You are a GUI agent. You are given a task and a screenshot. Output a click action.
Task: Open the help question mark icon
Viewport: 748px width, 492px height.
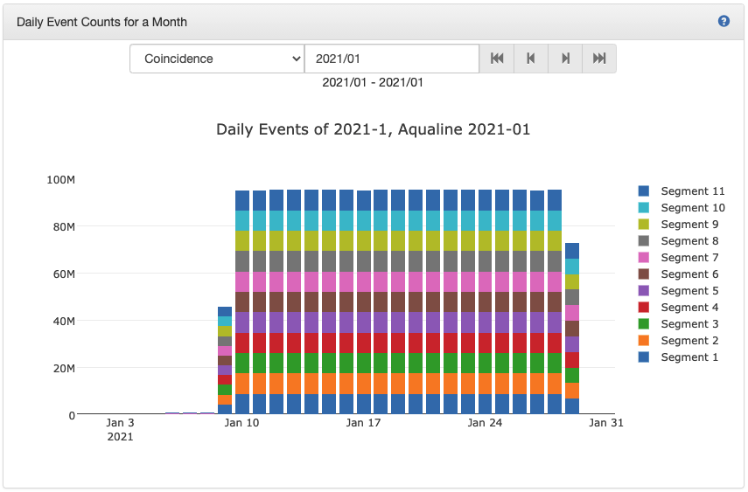[724, 21]
